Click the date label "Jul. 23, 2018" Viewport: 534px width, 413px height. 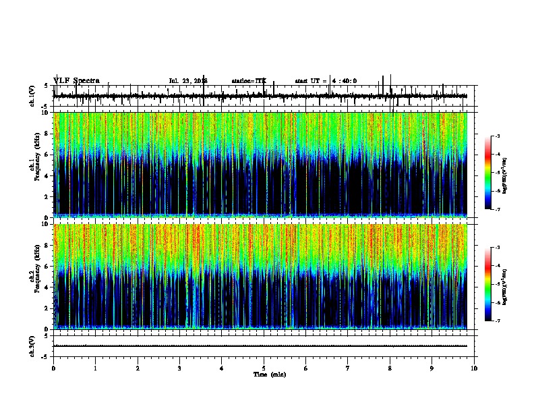[x=188, y=81]
